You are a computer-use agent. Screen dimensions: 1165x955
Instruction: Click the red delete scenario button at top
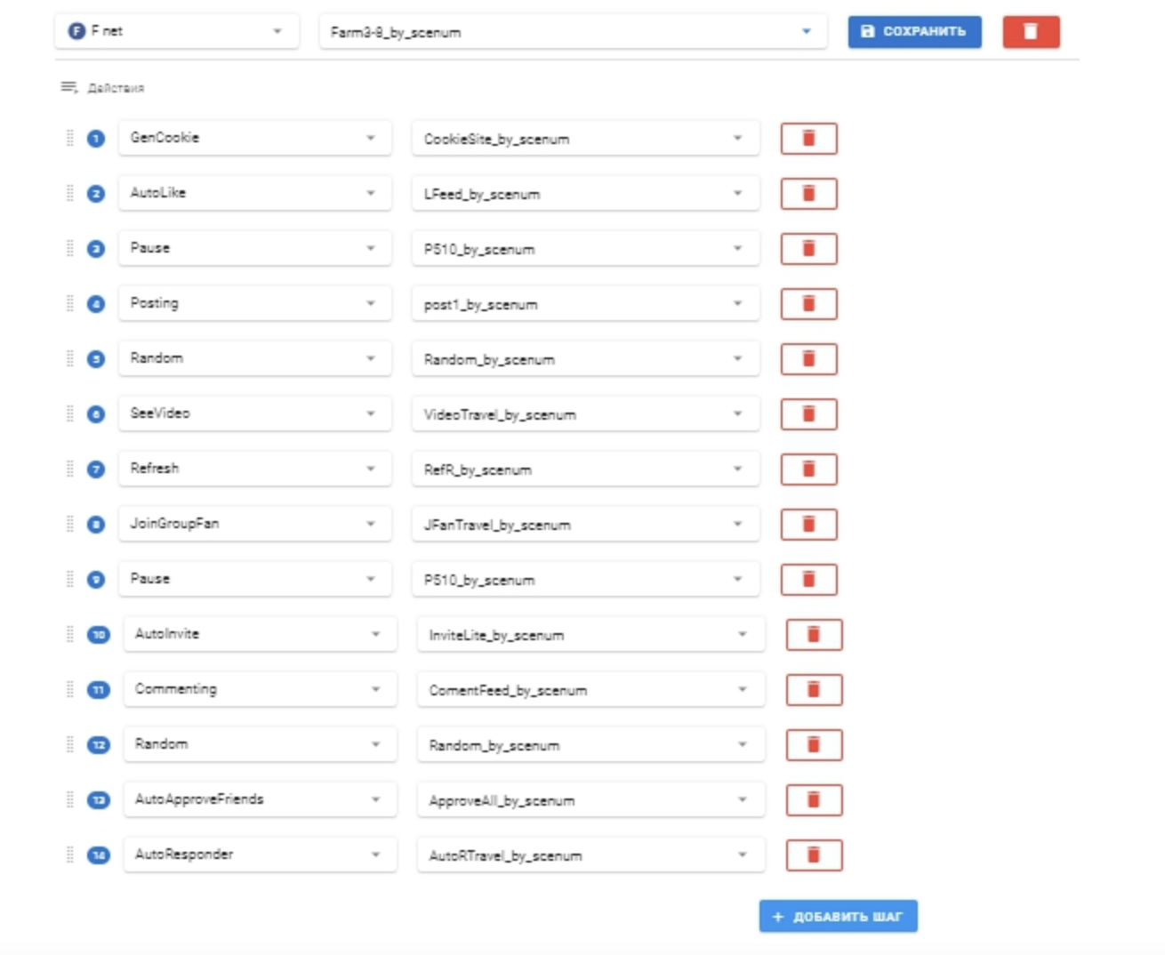(1031, 32)
